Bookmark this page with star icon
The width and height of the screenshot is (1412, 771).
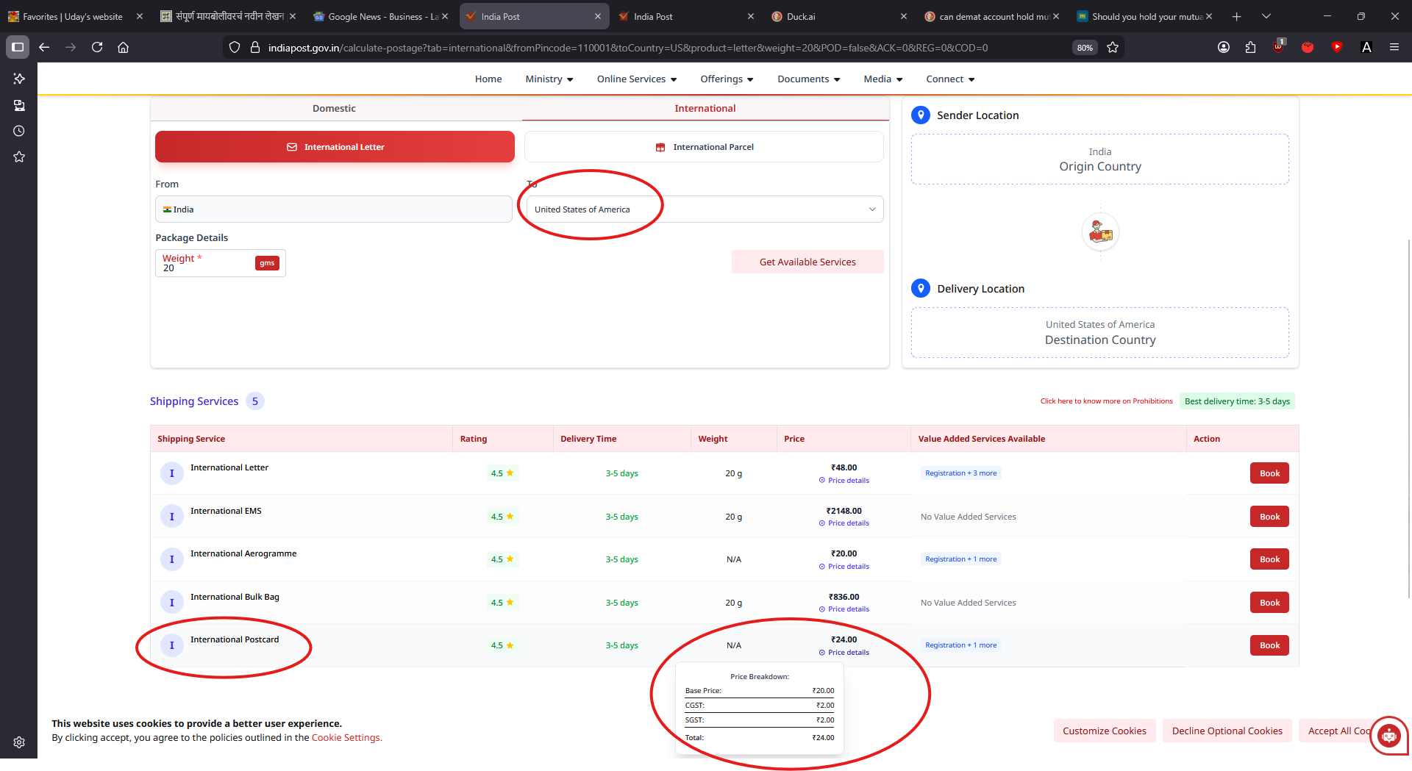pyautogui.click(x=1113, y=47)
